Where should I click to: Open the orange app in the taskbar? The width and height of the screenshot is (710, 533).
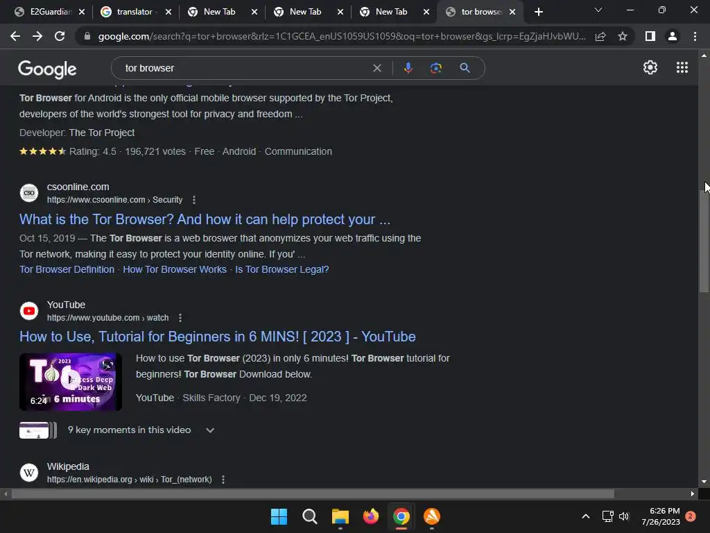(431, 516)
